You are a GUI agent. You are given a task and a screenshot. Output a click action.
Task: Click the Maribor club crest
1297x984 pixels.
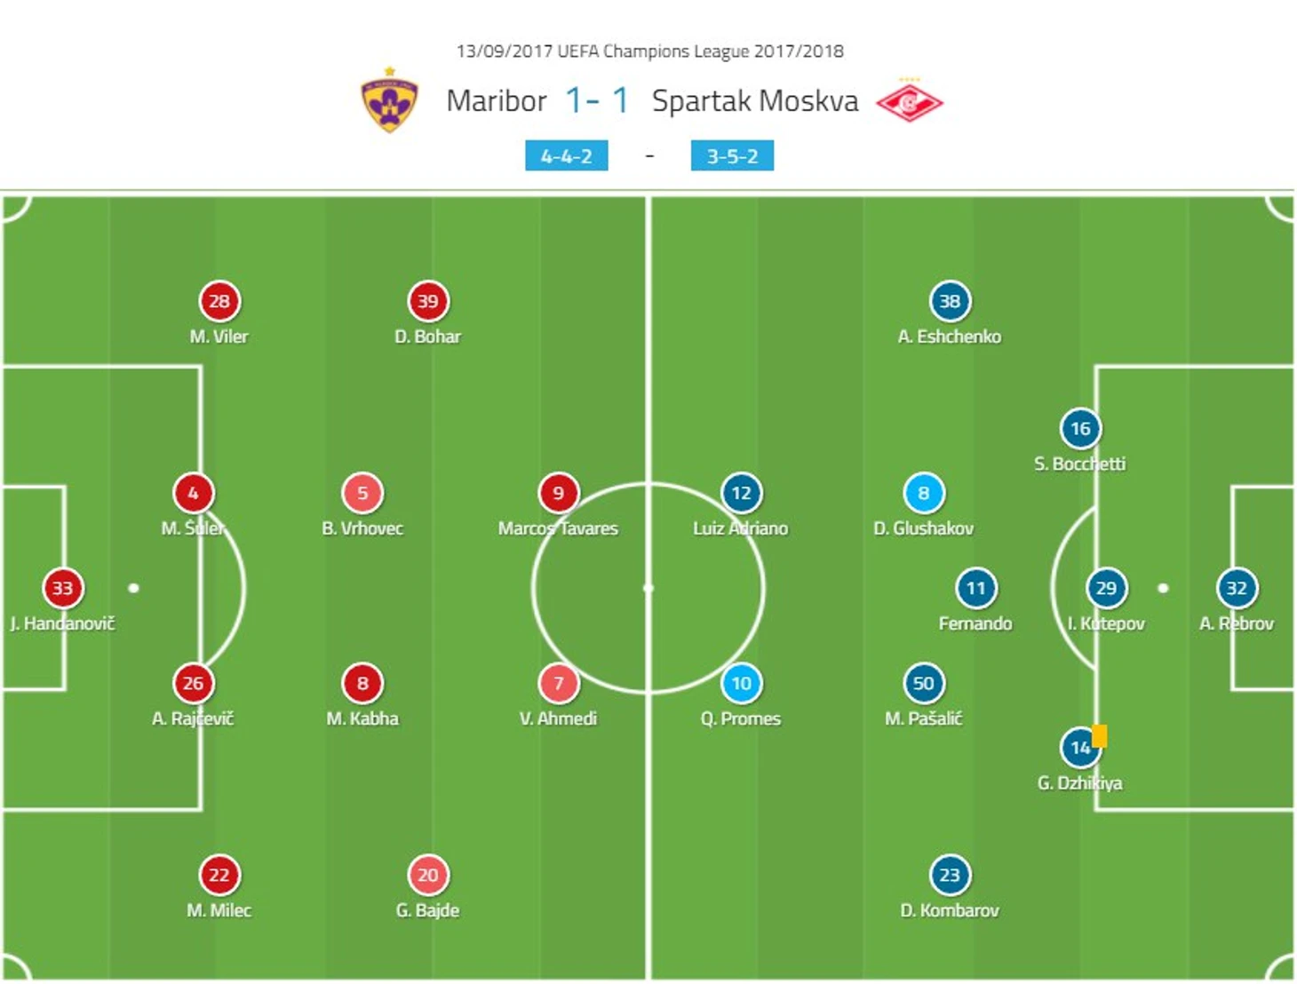[389, 100]
